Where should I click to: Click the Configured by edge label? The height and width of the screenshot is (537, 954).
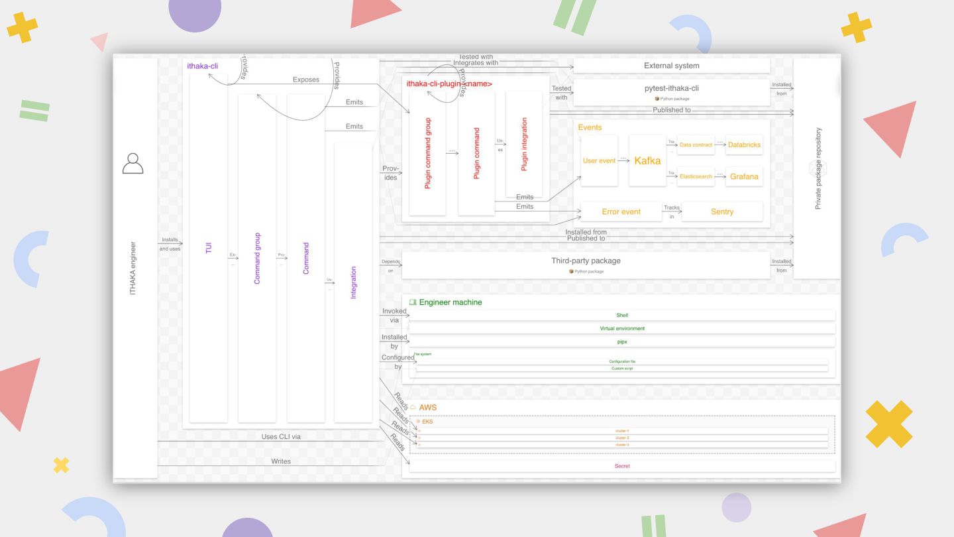coord(397,362)
